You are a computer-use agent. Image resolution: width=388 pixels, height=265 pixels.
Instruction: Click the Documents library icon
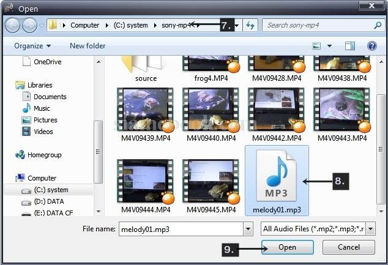[x=26, y=96]
